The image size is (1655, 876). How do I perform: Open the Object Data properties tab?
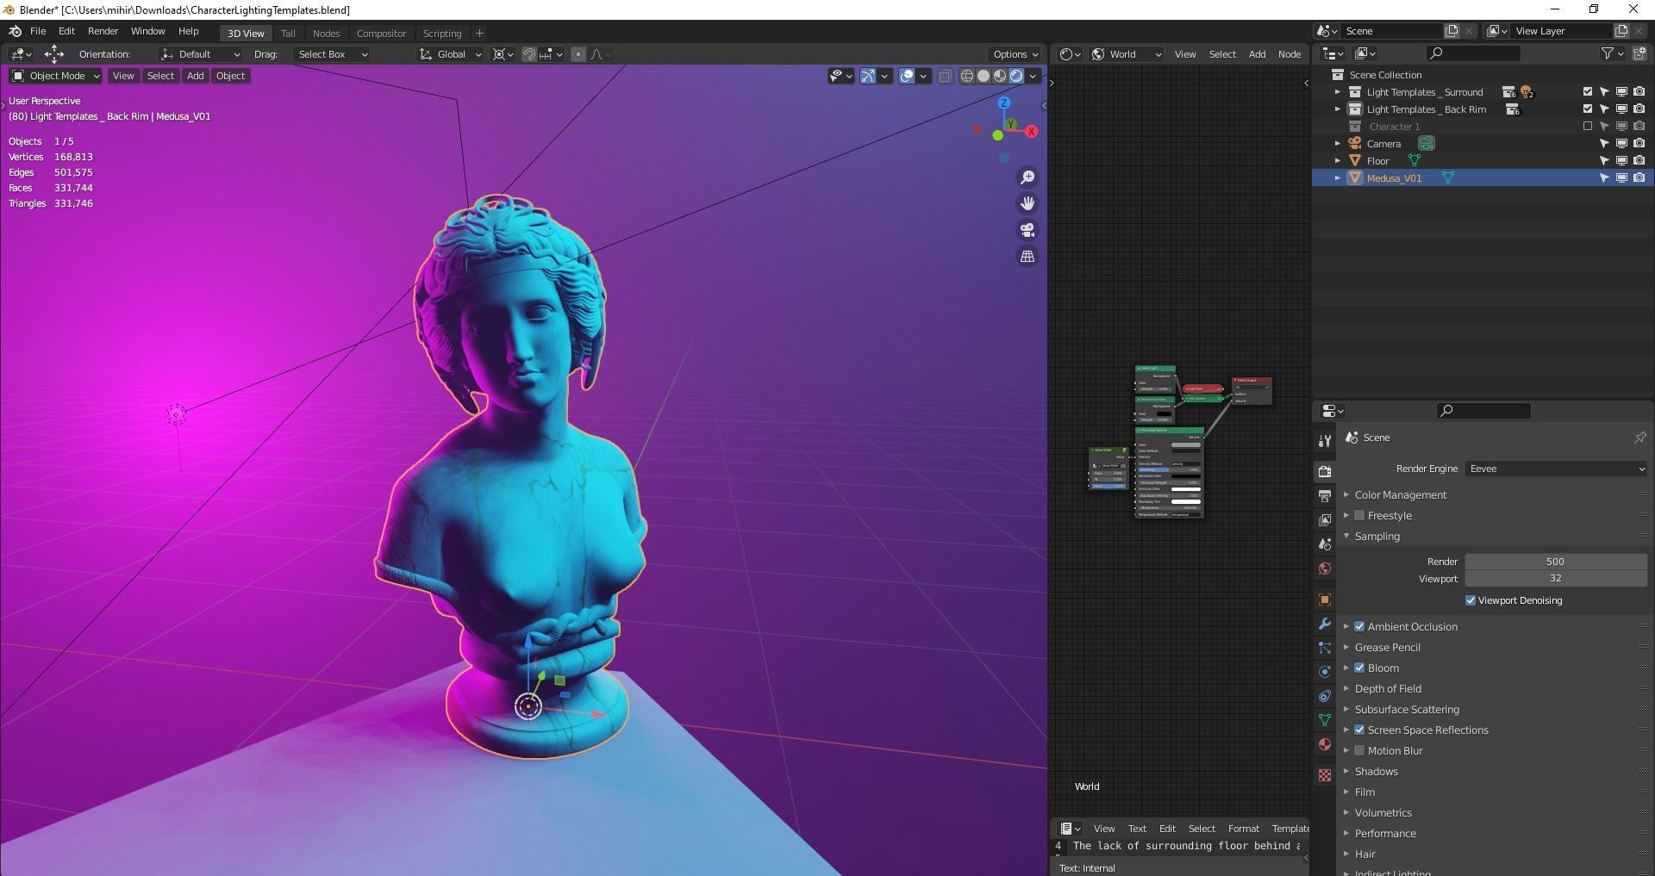pos(1325,720)
